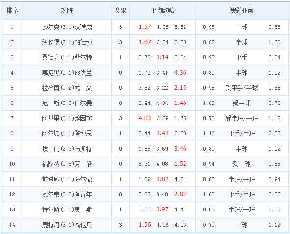Click away odds 4.41 in row 13
The image size is (290, 234).
180,209
